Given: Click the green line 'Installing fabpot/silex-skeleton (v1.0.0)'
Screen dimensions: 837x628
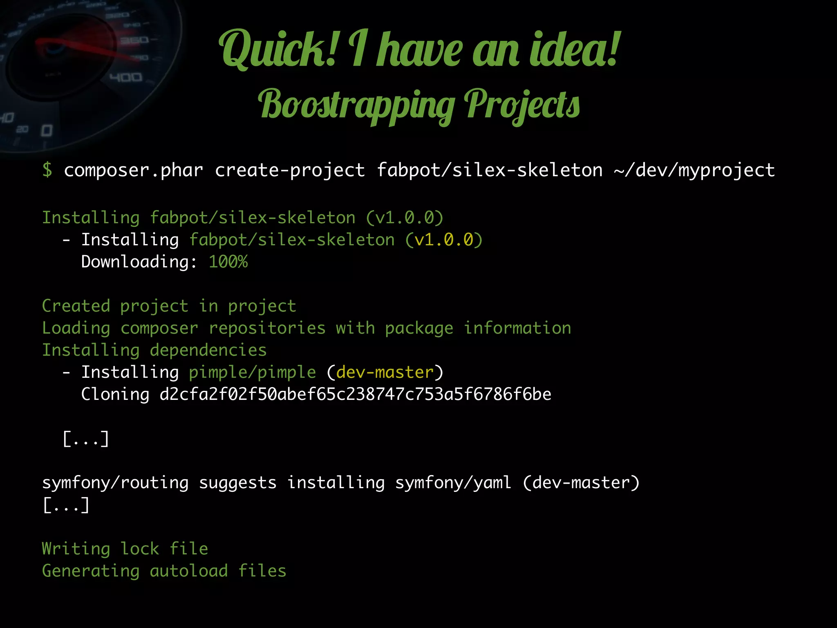Looking at the screenshot, I should click(x=243, y=218).
